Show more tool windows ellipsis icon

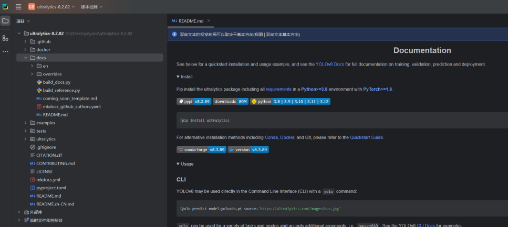(5, 51)
